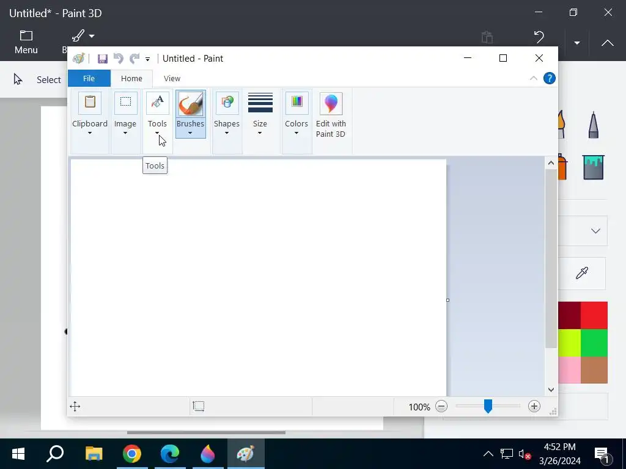Click the Paste icon in Paint 3D toolbar
This screenshot has height=469, width=626.
(x=487, y=37)
